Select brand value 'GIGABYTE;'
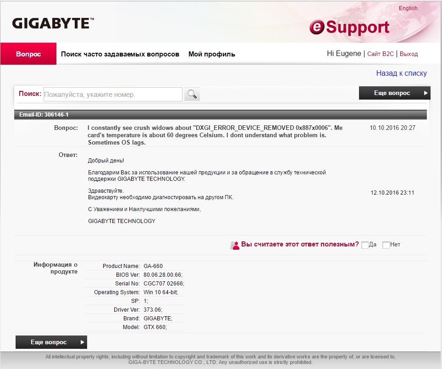The image size is (442, 369). pyautogui.click(x=158, y=319)
